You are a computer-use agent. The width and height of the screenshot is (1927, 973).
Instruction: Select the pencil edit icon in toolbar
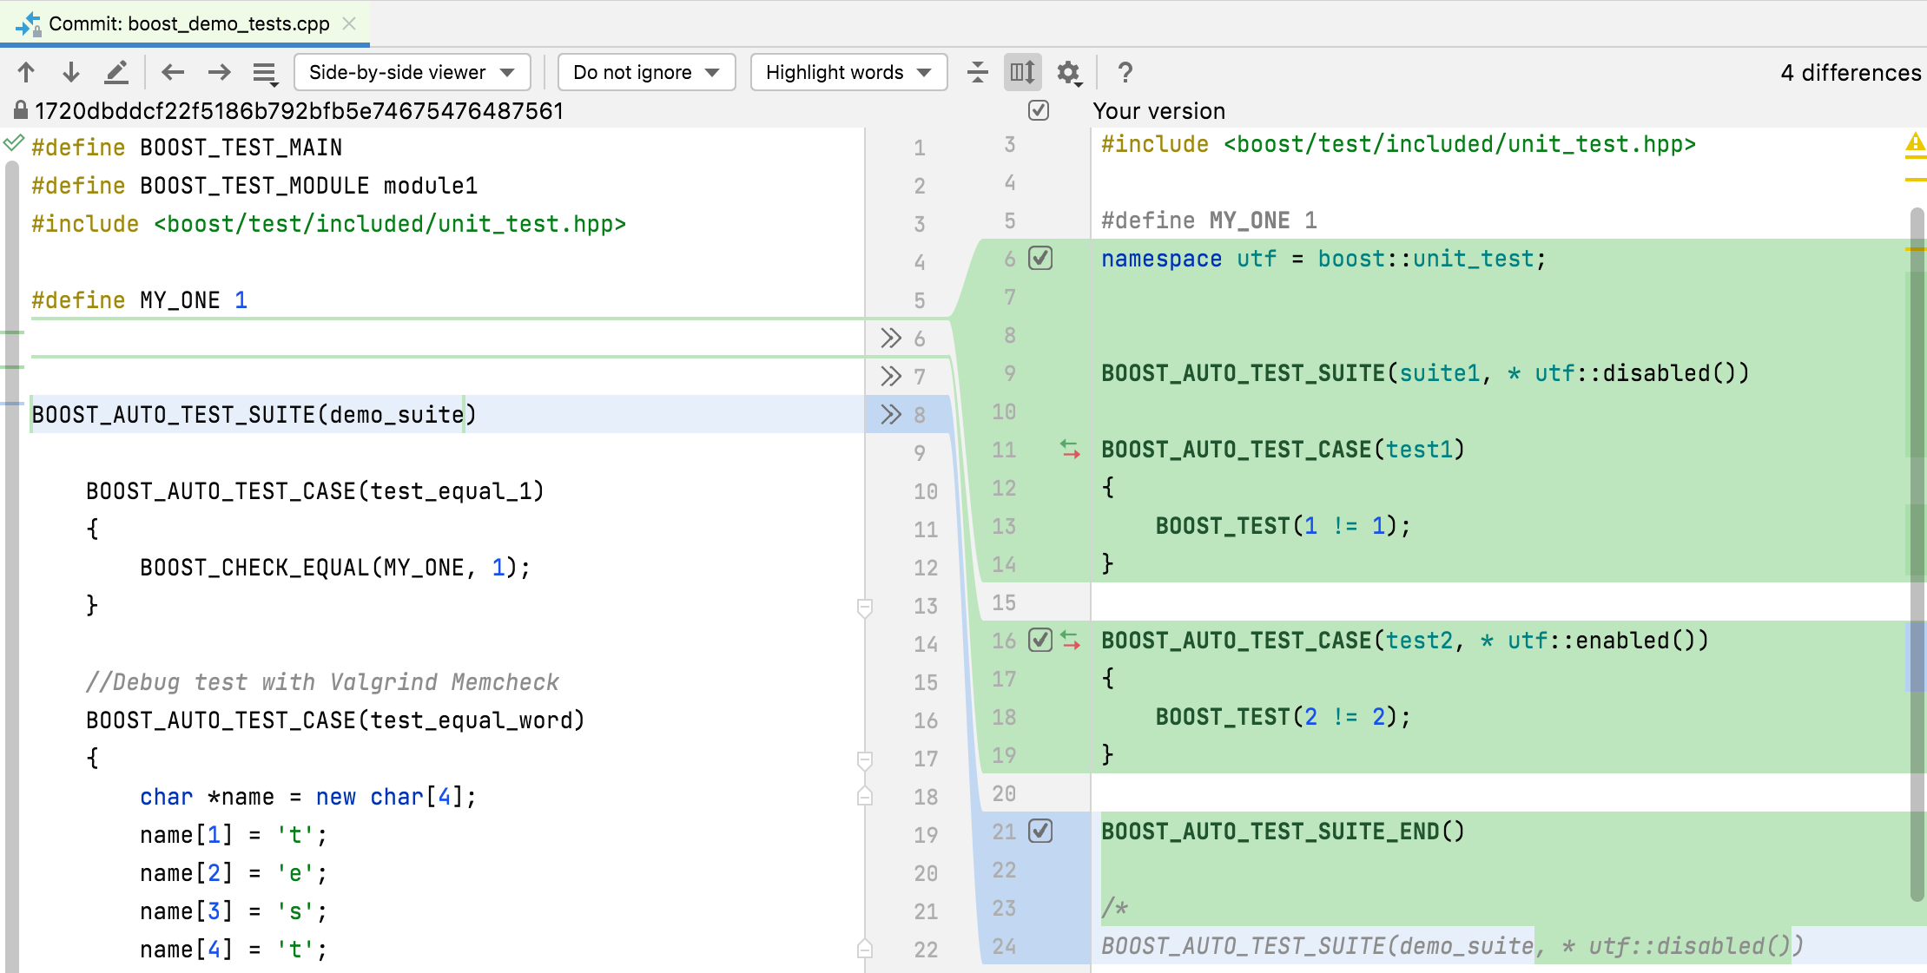[x=116, y=72]
